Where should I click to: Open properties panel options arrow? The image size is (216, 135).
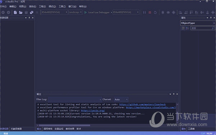click(x=207, y=18)
